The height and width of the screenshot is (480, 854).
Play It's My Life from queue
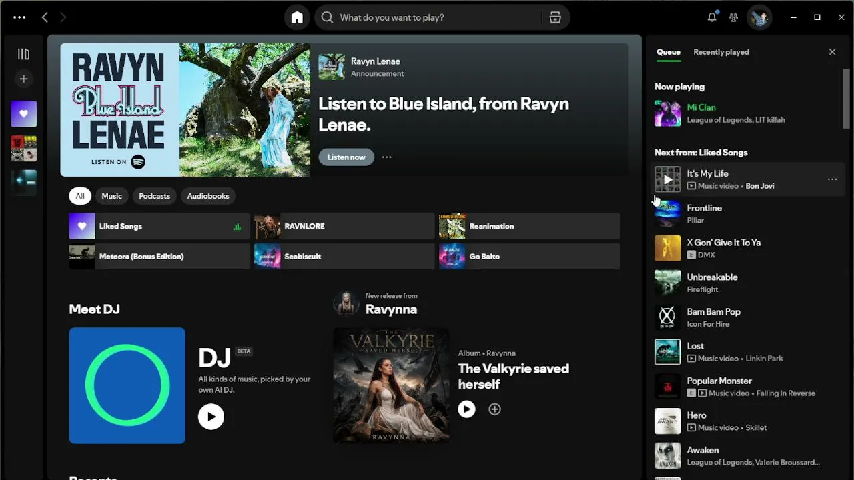coord(667,179)
